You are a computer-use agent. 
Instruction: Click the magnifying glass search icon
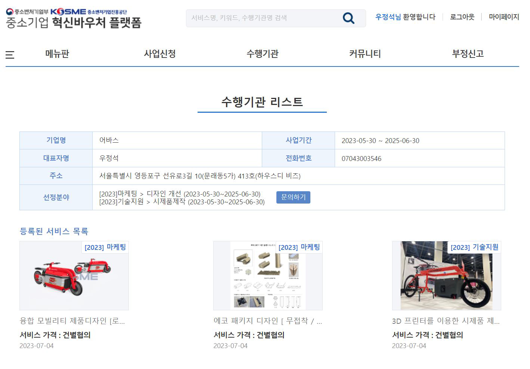point(348,18)
